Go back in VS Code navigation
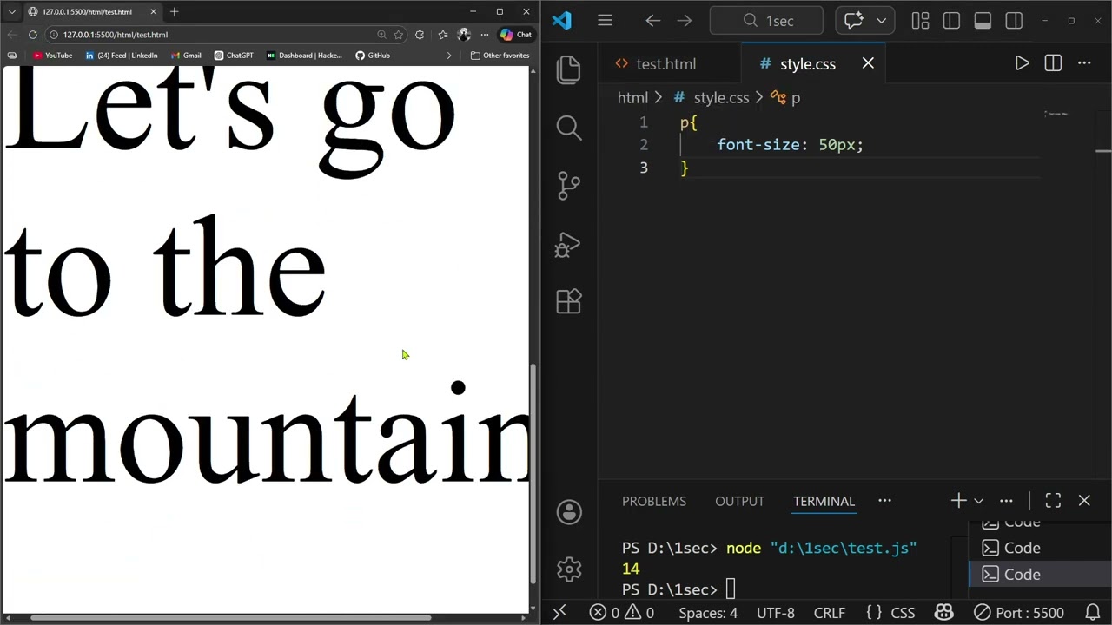The width and height of the screenshot is (1112, 625). (x=653, y=21)
